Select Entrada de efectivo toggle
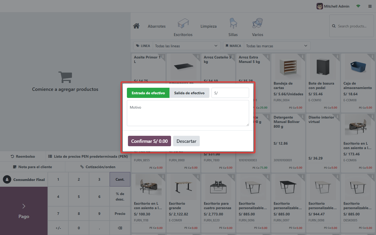 (148, 93)
